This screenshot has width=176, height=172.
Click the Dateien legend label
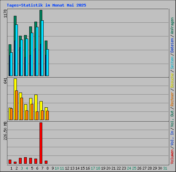172,45
